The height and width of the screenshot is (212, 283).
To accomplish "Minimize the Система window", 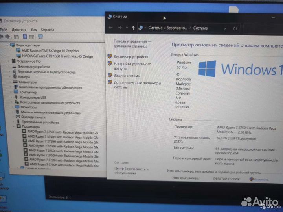I will (273, 18).
